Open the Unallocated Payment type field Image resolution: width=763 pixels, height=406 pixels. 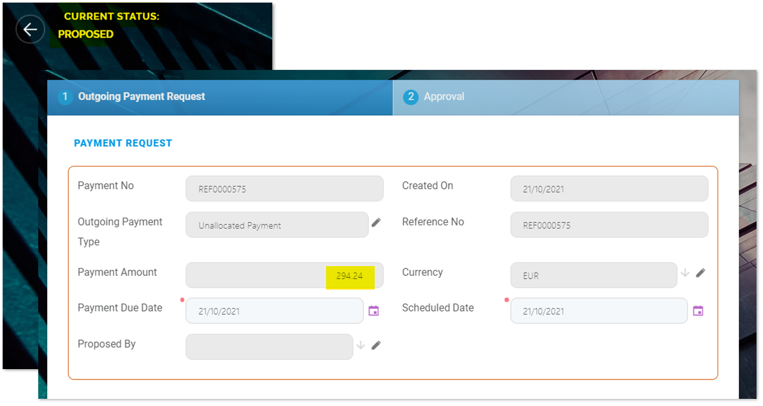(x=277, y=225)
